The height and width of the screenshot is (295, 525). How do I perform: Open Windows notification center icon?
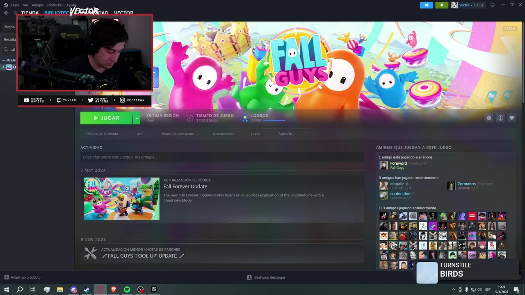pos(516,290)
